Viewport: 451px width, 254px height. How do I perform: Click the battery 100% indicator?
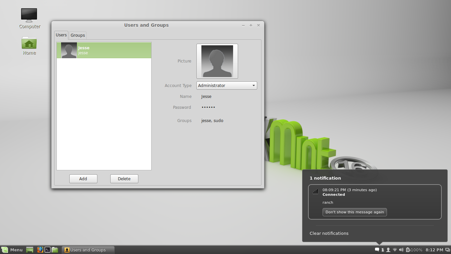point(414,250)
